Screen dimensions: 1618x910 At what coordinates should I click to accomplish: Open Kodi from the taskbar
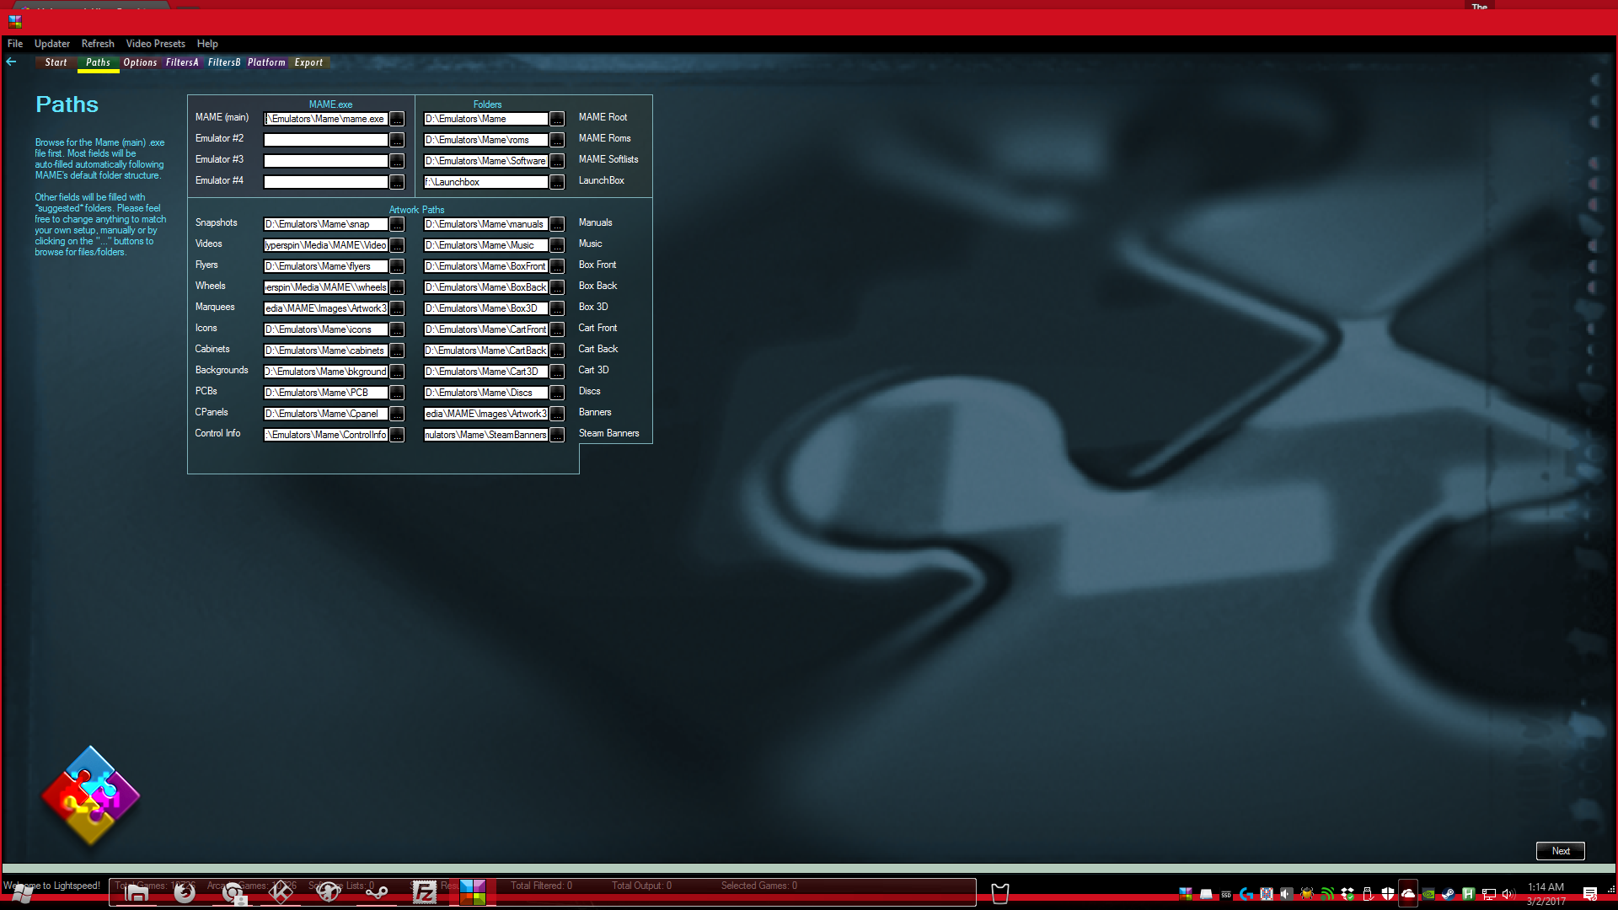(281, 893)
